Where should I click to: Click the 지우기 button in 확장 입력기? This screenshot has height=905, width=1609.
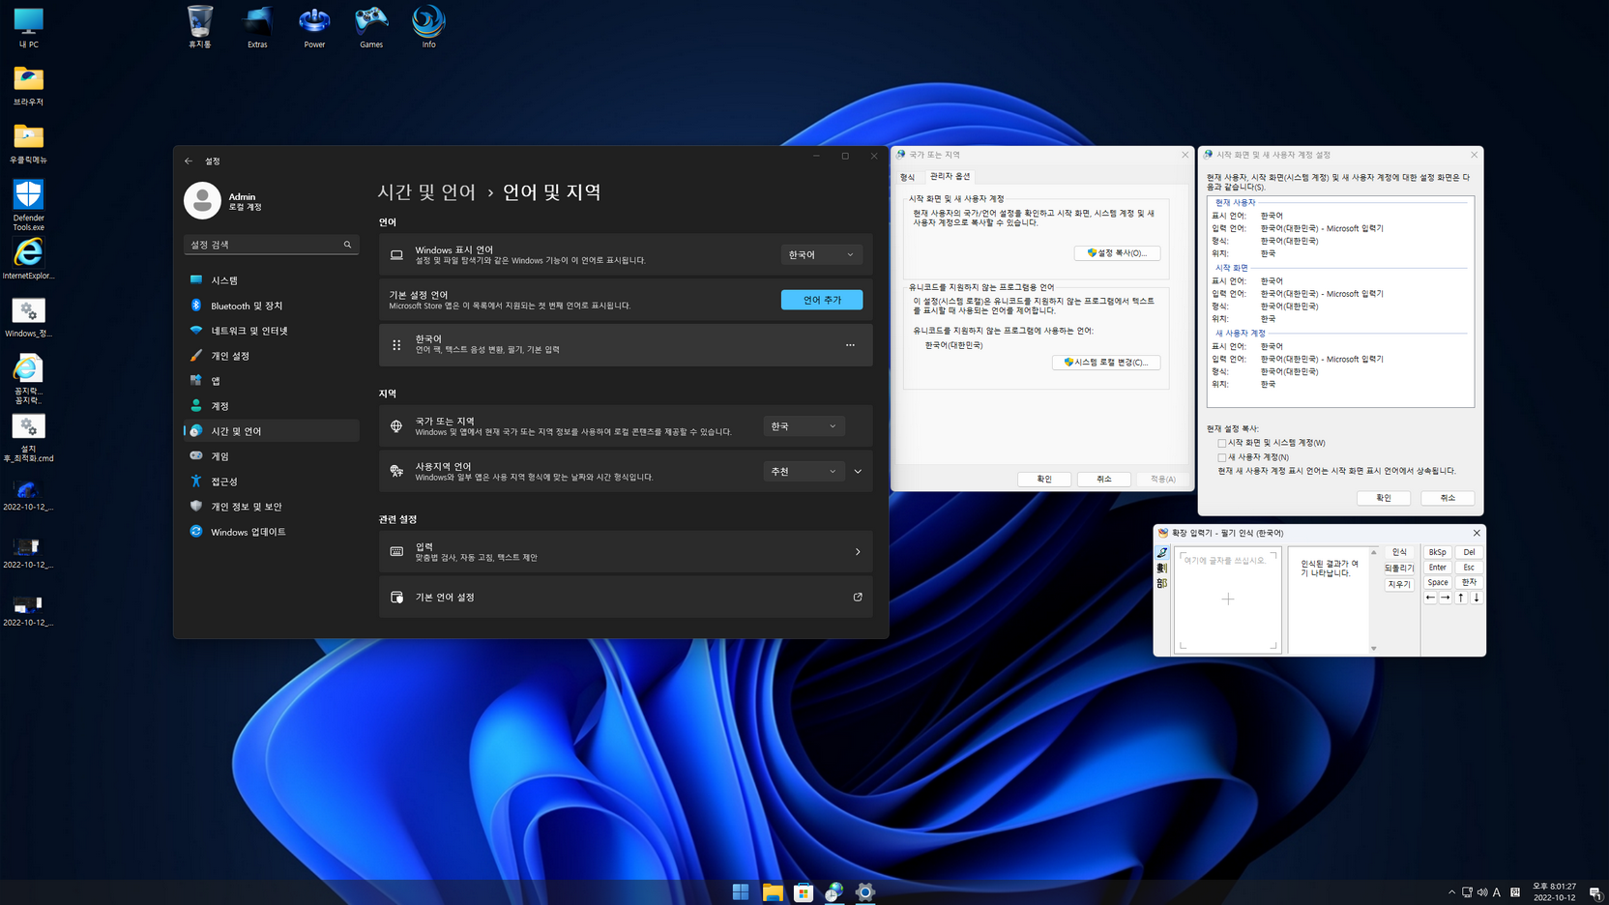coord(1399,585)
